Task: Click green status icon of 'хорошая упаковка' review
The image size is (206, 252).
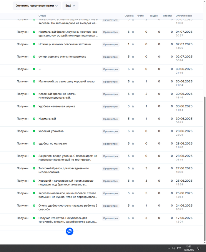Action: [34, 131]
